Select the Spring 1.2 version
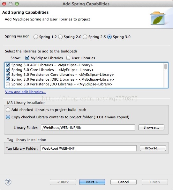 pyautogui.click(x=36, y=37)
